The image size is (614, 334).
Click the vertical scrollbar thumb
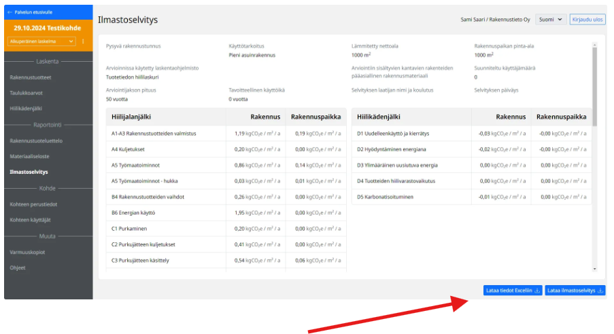(595, 87)
